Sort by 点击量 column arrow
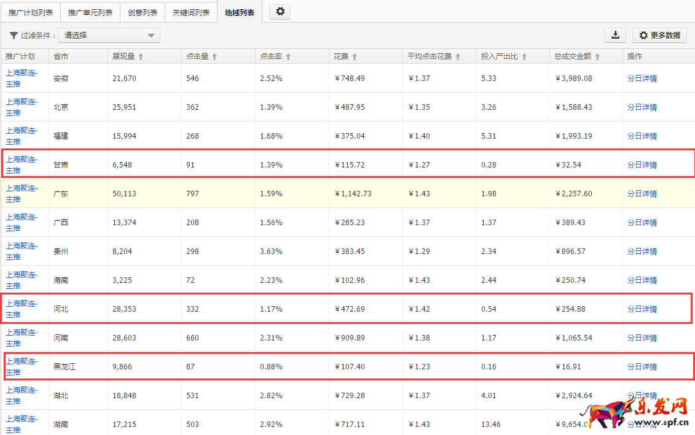The image size is (695, 435). (x=214, y=56)
